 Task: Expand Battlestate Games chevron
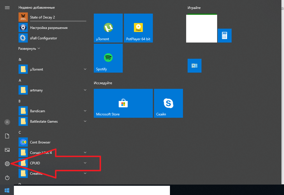point(85,121)
